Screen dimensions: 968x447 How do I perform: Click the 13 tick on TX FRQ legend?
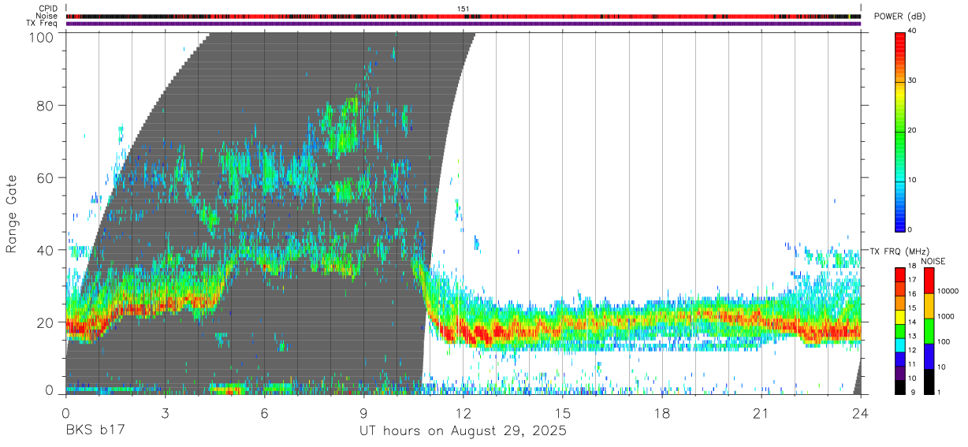pos(912,336)
